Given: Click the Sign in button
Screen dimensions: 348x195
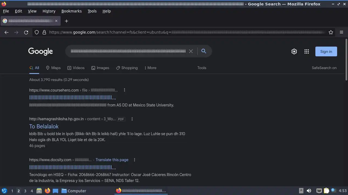Looking at the screenshot, I should 326,51.
